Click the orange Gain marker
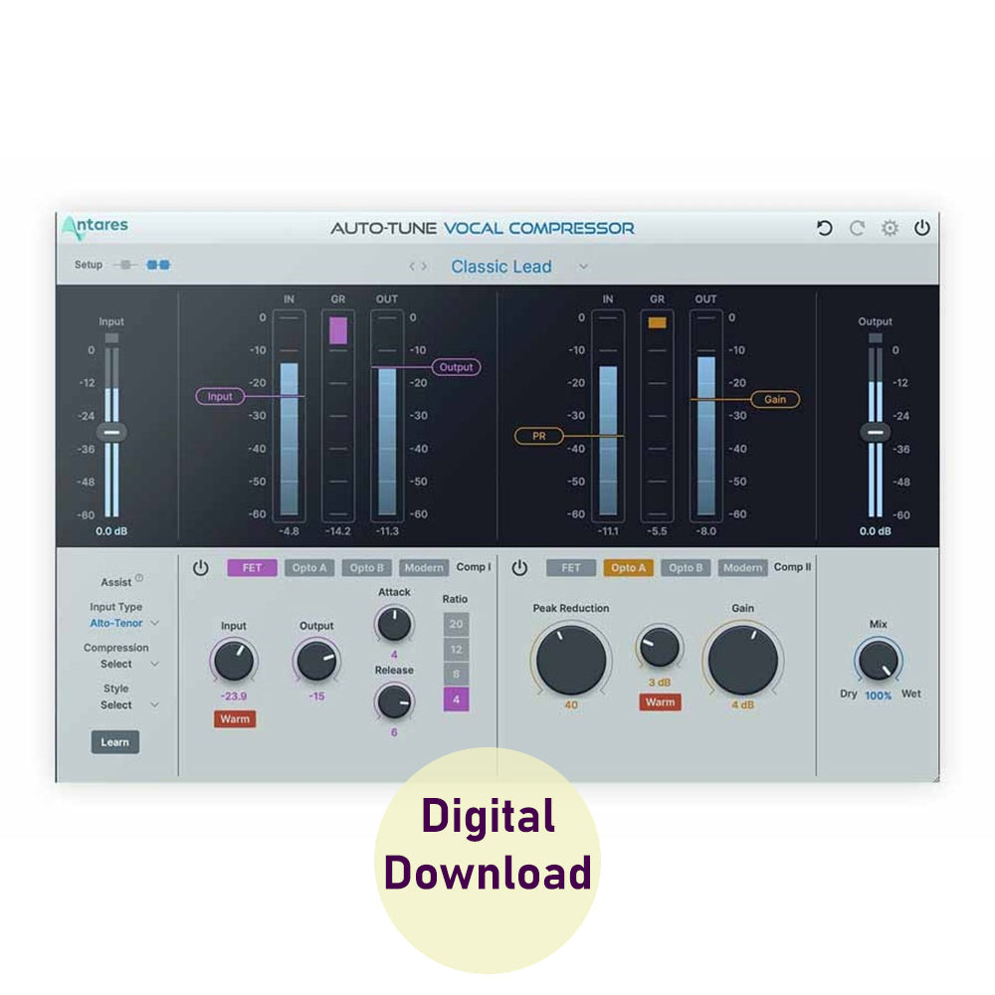Image resolution: width=995 pixels, height=995 pixels. (x=775, y=399)
